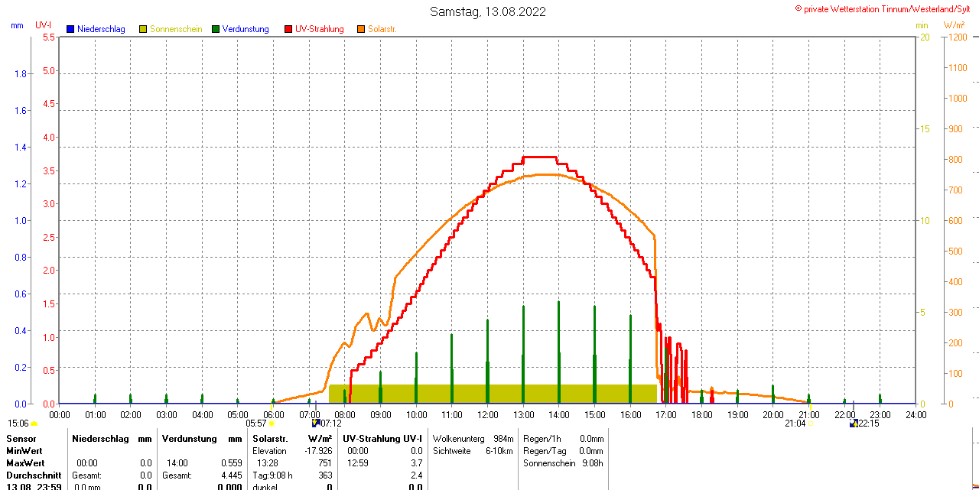Click the chart title Samstag, 13.08.2022
This screenshot has width=979, height=490.
488,11
